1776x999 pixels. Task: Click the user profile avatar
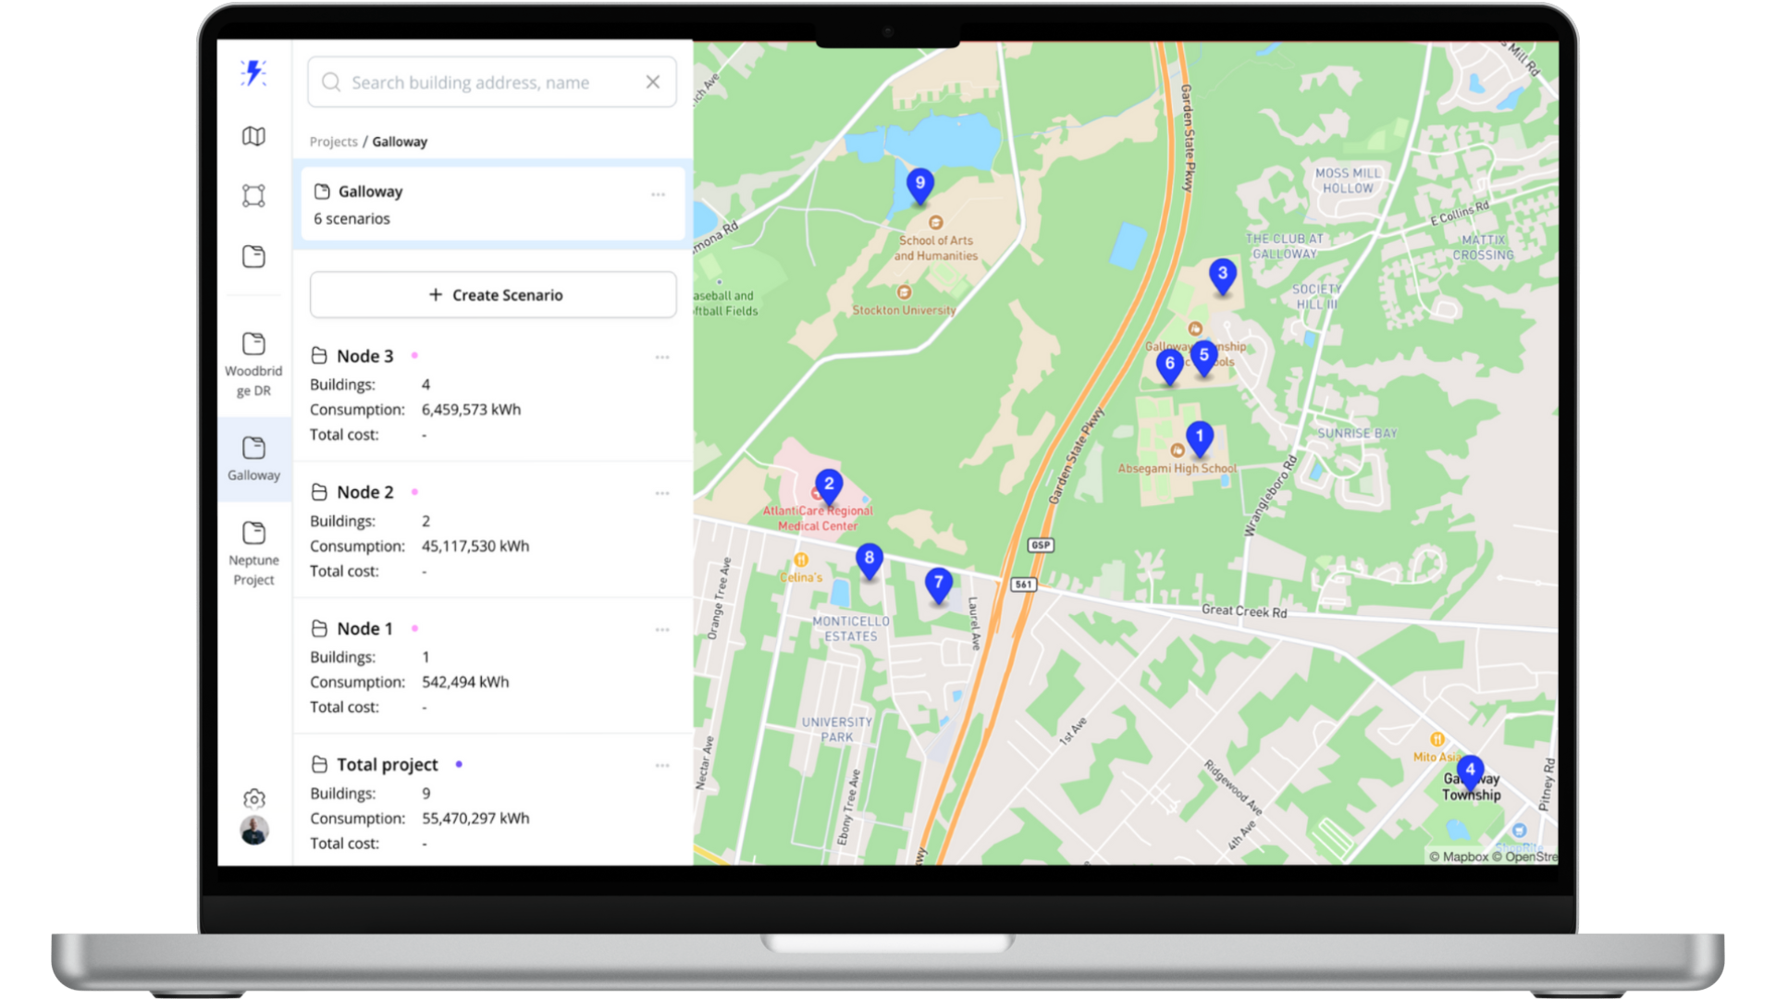(x=254, y=831)
